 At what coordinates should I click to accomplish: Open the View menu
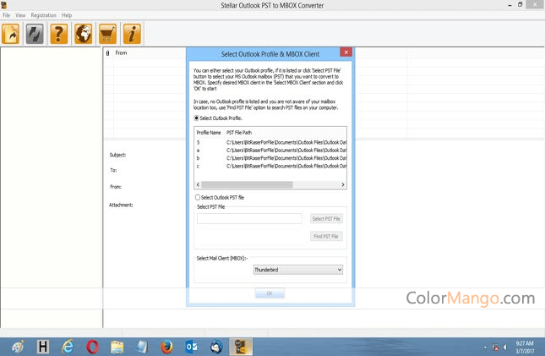(x=20, y=15)
